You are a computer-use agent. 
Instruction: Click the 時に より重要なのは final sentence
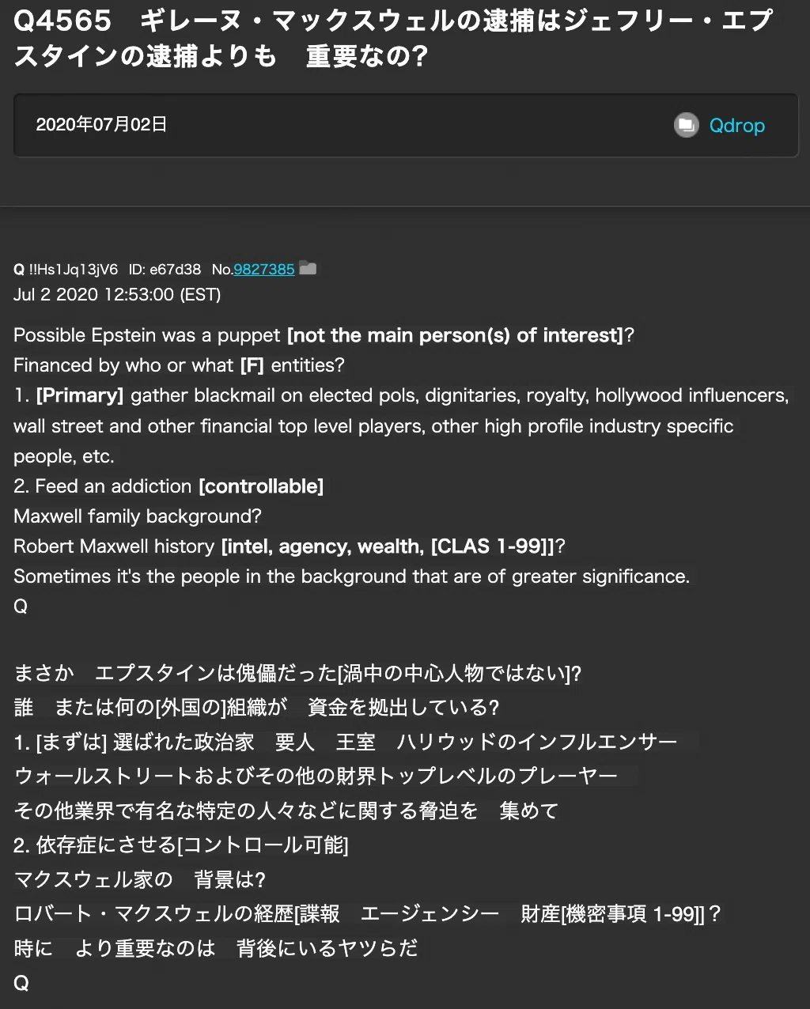(x=216, y=948)
